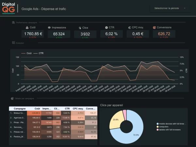Sort table by Coût column header

click(x=37, y=109)
